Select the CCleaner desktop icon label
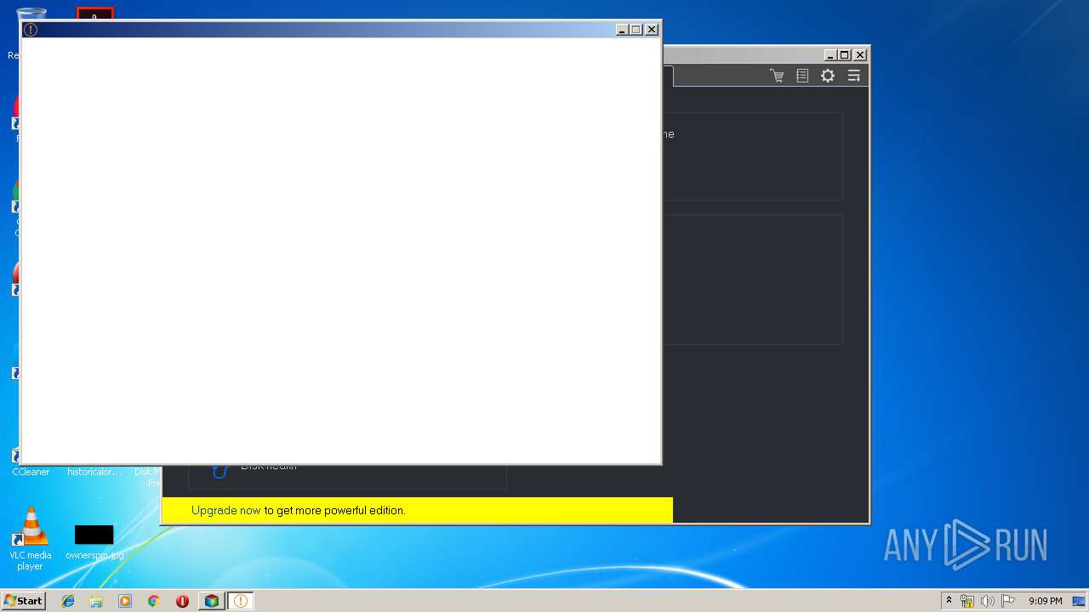Viewport: 1089px width, 612px height. pyautogui.click(x=31, y=472)
